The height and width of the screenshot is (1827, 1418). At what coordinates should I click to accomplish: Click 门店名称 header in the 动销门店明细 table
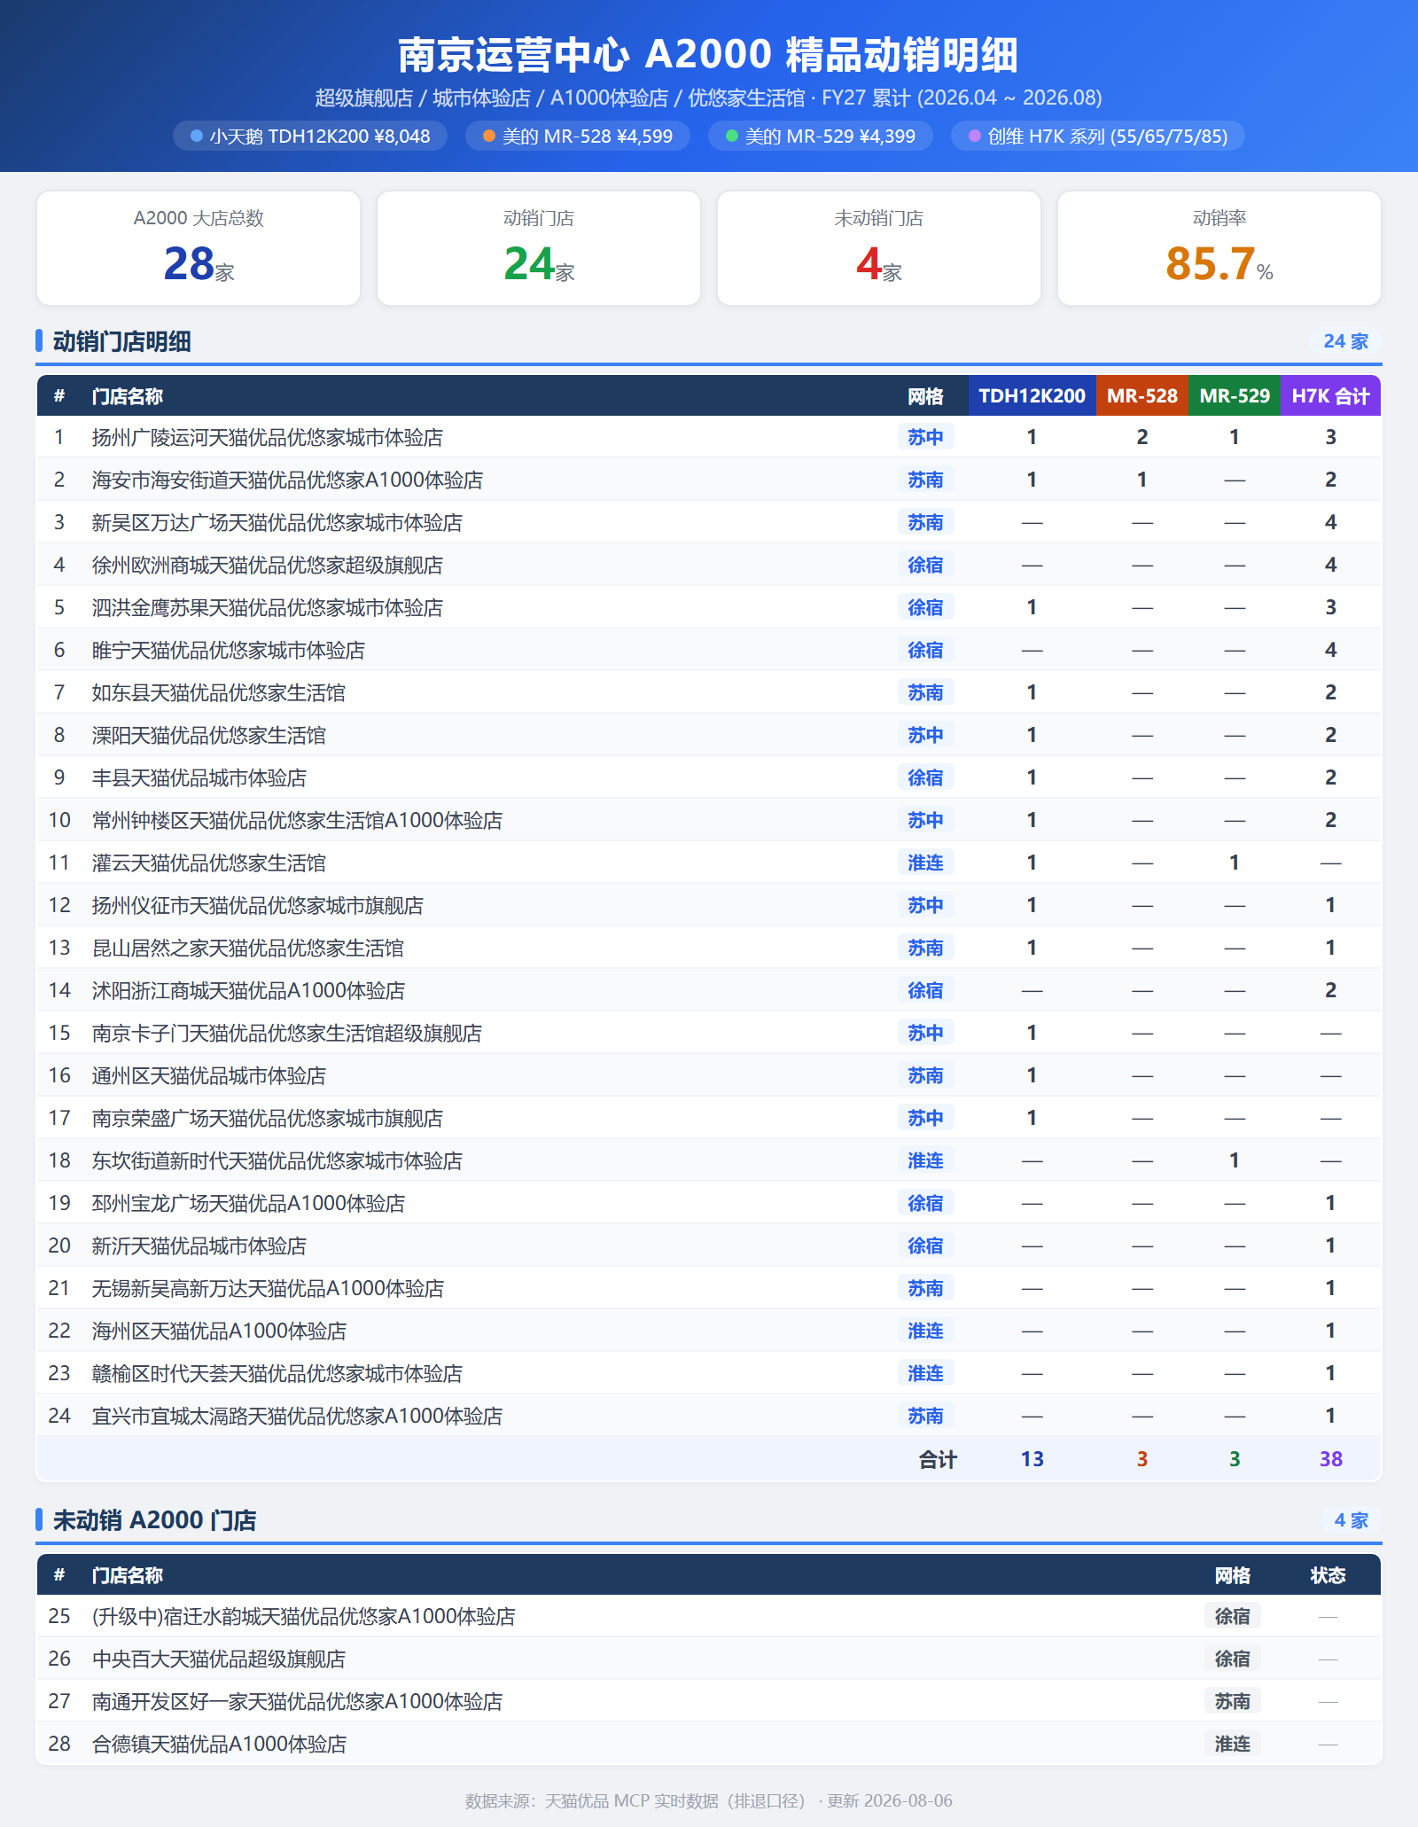click(128, 396)
